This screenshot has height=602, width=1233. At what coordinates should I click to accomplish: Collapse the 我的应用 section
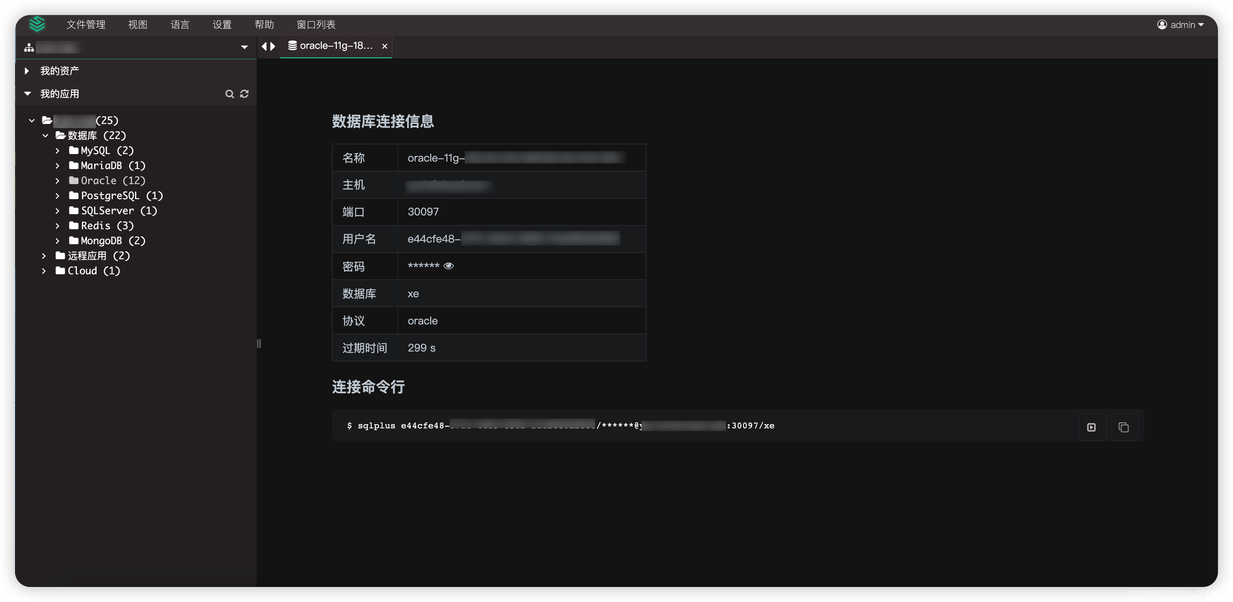tap(27, 94)
